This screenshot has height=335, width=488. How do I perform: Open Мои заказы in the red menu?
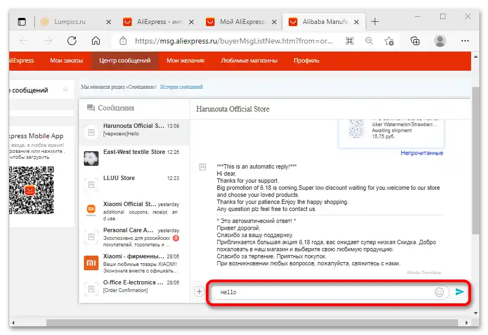point(66,60)
